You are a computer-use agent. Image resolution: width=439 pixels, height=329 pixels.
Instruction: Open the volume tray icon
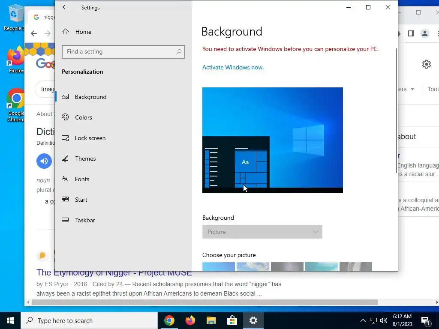(x=384, y=320)
